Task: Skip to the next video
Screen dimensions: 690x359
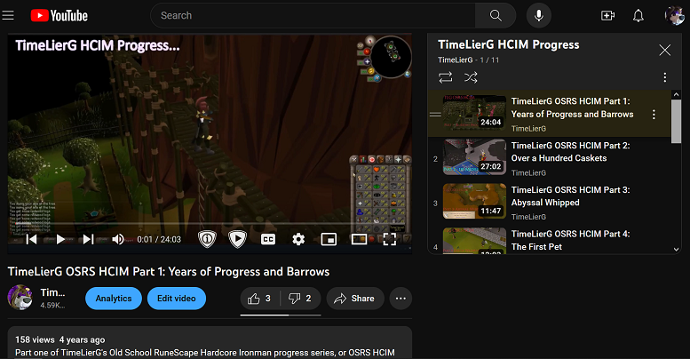Action: [88, 239]
